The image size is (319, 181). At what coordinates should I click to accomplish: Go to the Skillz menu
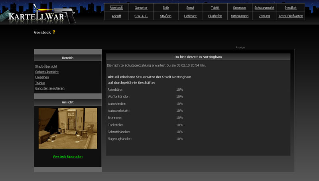pos(166,8)
